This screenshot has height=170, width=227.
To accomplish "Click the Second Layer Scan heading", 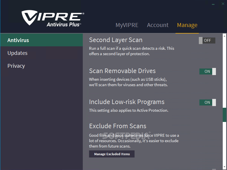I will click(116, 40).
